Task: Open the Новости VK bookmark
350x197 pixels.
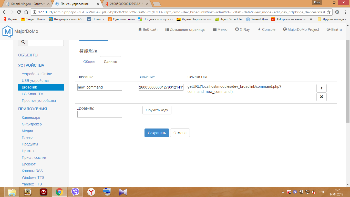Action: click(96, 19)
